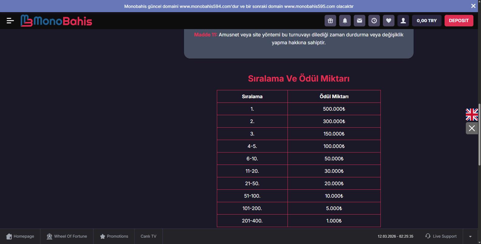This screenshot has width=481, height=244.
Task: Click the MonoBahis logo
Action: pos(56,21)
